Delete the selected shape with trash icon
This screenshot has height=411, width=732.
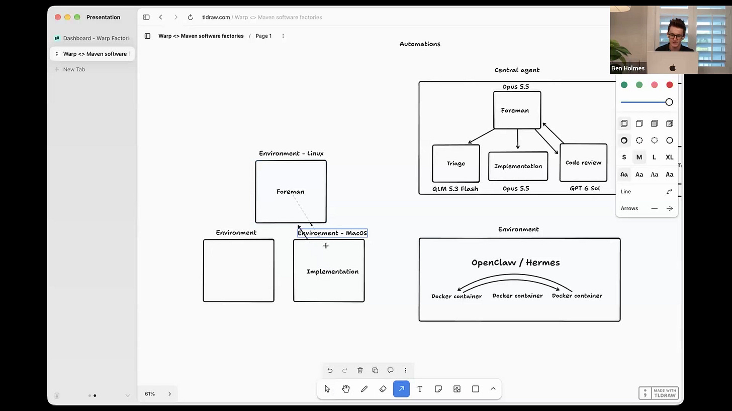click(x=360, y=370)
